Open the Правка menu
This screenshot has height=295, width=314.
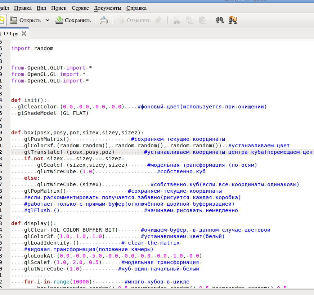[x=23, y=8]
